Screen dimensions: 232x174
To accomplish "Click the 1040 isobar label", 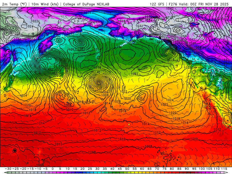I will [192, 43].
